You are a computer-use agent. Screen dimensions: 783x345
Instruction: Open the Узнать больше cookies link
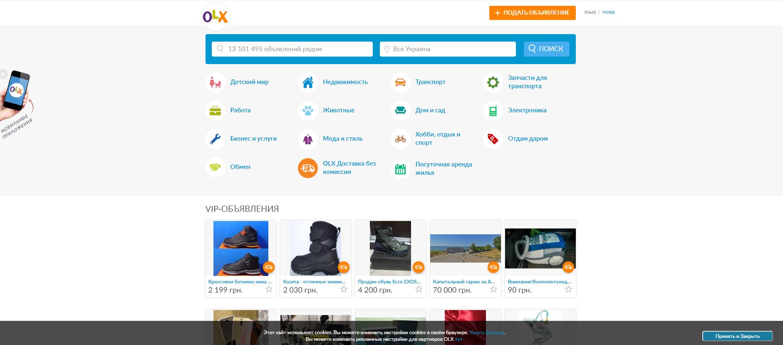pos(487,333)
